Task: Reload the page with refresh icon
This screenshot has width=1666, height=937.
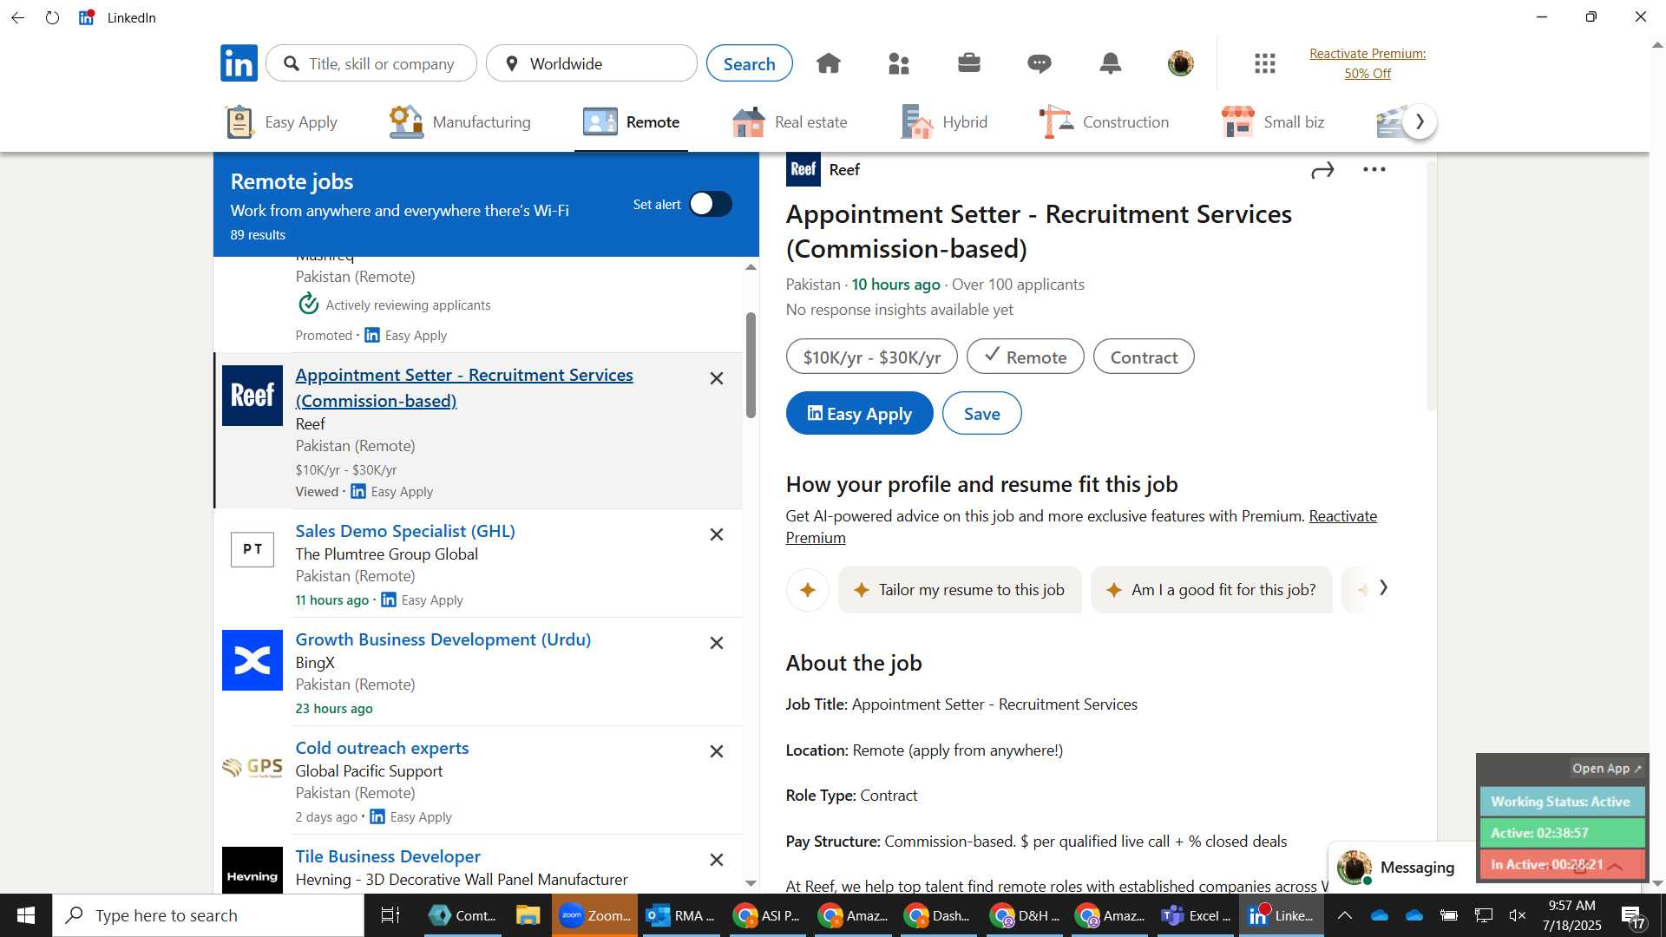Action: point(53,17)
